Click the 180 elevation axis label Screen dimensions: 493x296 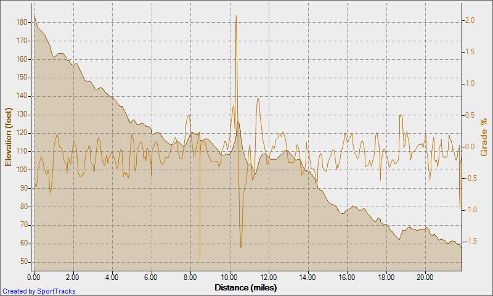click(x=22, y=22)
